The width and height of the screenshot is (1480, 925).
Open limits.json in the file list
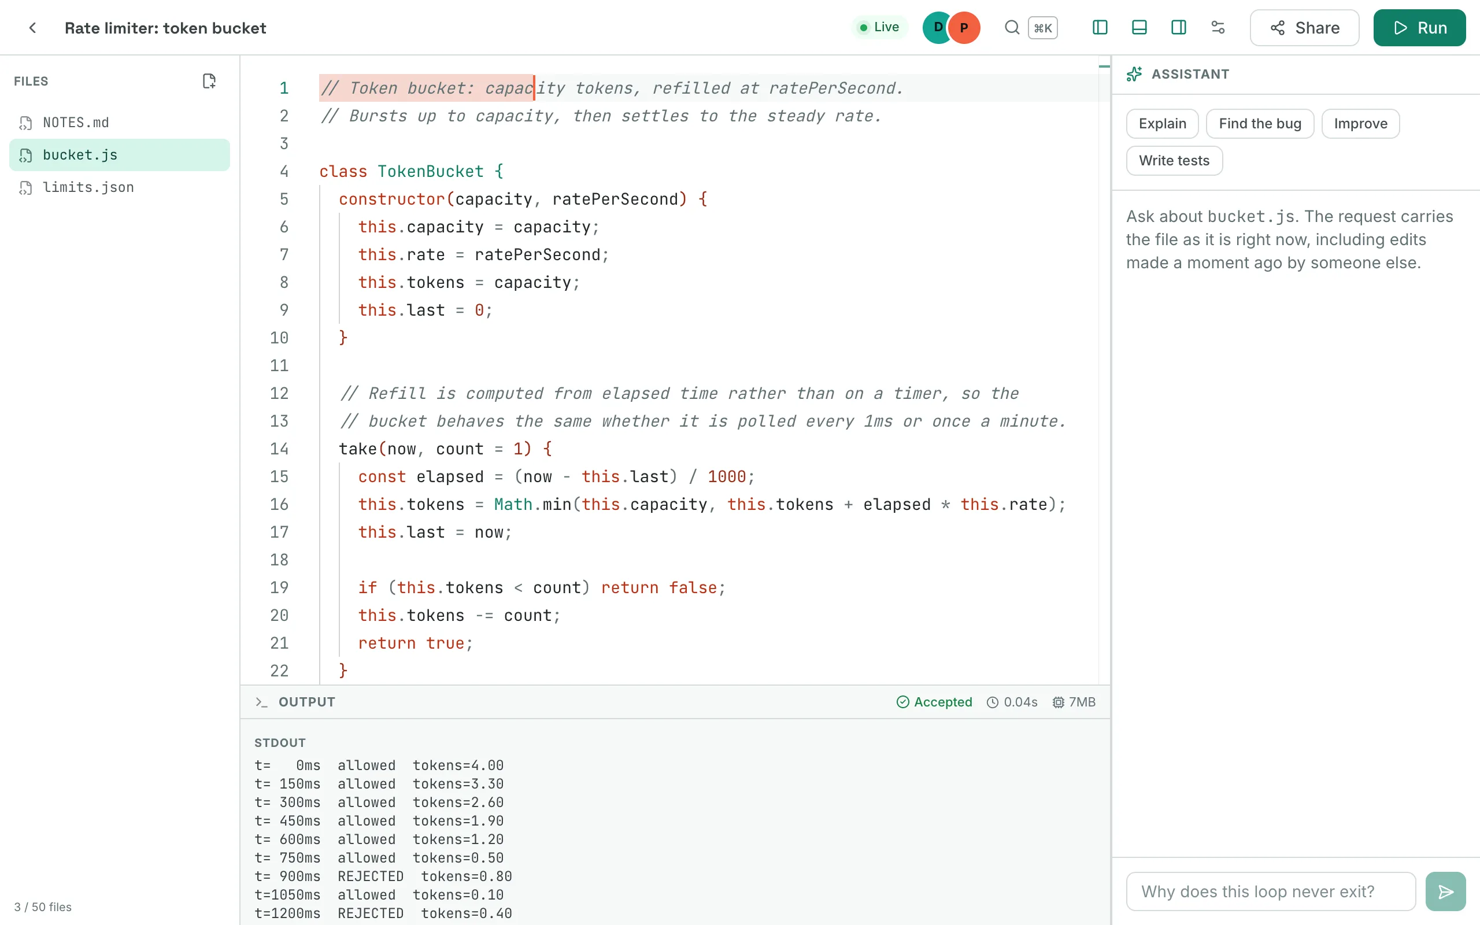pos(119,187)
